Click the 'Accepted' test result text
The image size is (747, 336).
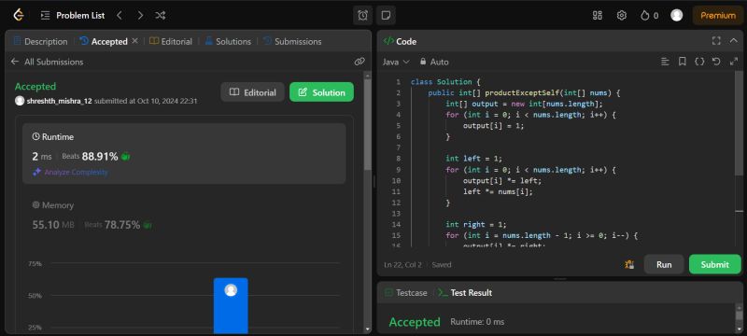pos(415,322)
